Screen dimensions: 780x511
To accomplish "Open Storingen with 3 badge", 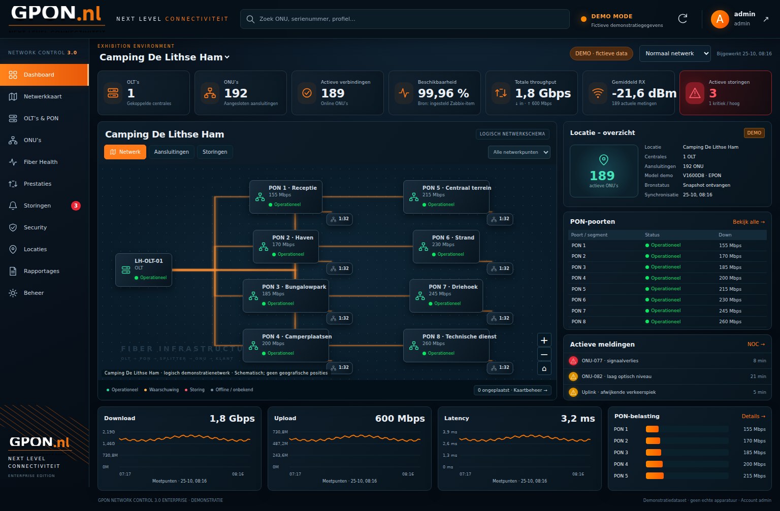I will click(44, 206).
